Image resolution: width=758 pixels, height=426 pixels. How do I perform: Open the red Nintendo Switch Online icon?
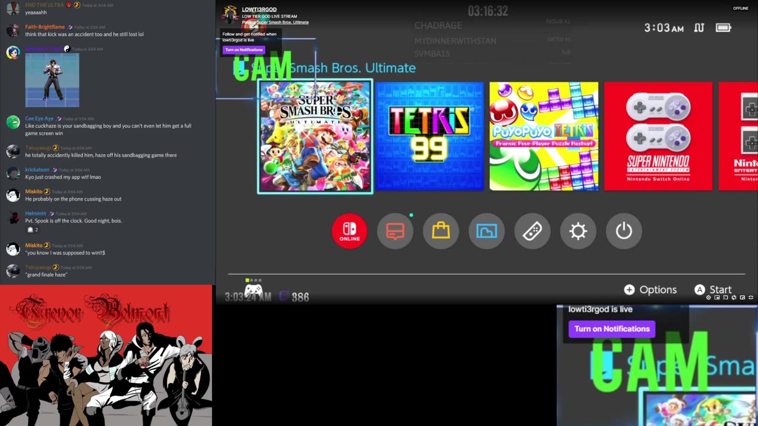pos(349,231)
